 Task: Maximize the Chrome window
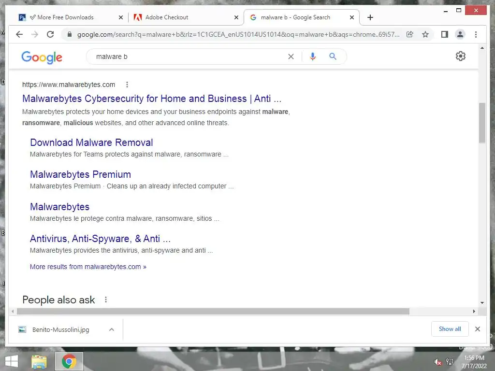459,11
